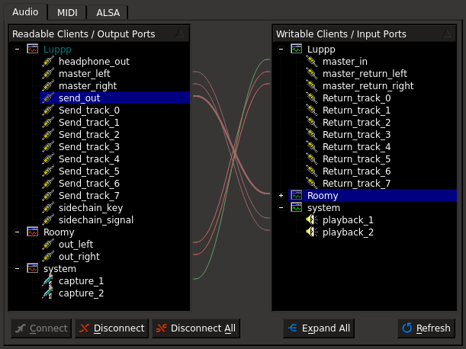This screenshot has height=349, width=466.
Task: Select the Send_track_6 output port
Action: click(x=89, y=183)
